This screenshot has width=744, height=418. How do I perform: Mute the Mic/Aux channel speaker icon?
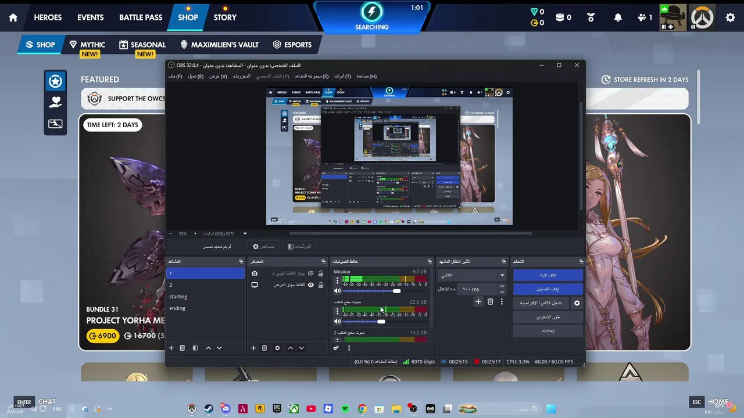[x=337, y=291]
